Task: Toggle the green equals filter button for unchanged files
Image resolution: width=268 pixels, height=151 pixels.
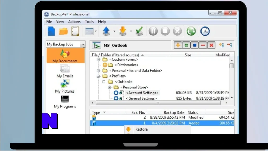Action: tap(186, 45)
